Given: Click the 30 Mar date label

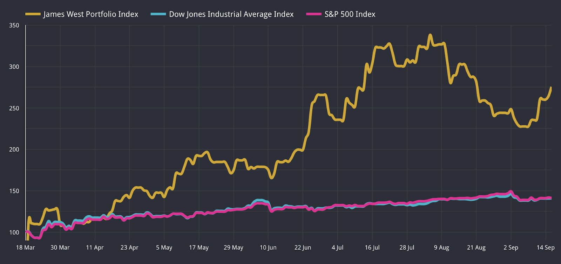Looking at the screenshot, I should point(60,248).
